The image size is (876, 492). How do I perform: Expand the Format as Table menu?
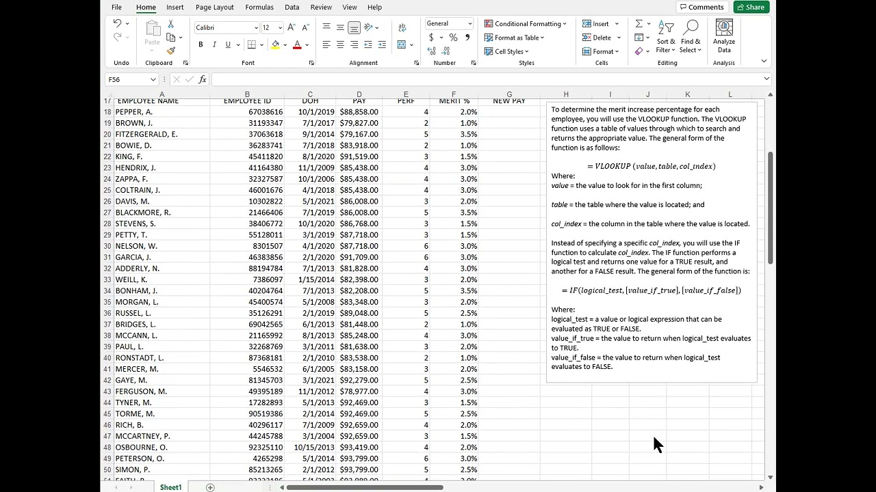click(x=515, y=38)
